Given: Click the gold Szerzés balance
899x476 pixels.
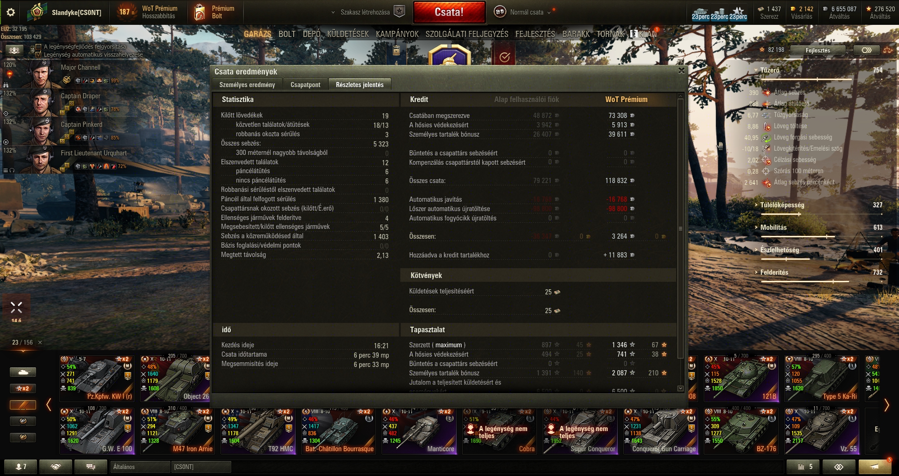Looking at the screenshot, I should pyautogui.click(x=769, y=12).
